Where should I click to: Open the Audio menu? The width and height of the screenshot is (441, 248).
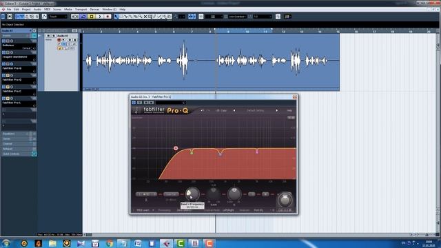click(37, 9)
